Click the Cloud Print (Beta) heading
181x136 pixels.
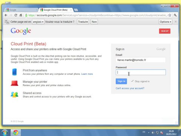pyautogui.click(x=28, y=44)
